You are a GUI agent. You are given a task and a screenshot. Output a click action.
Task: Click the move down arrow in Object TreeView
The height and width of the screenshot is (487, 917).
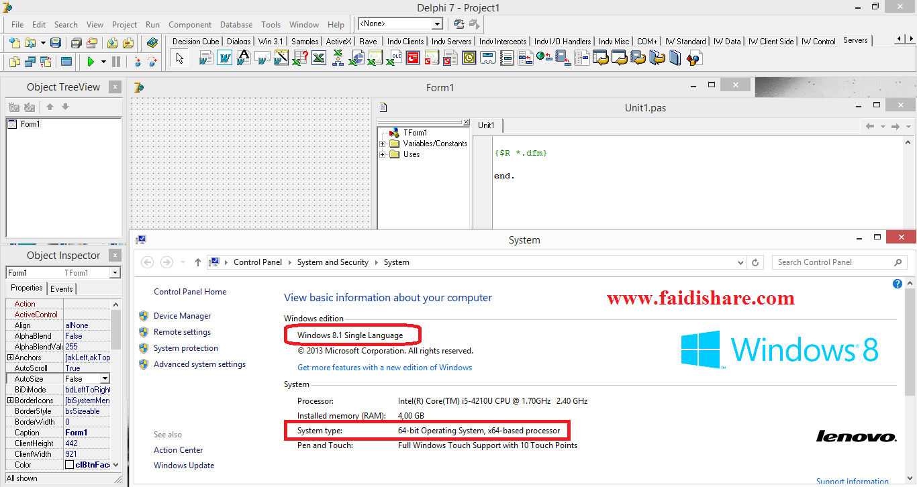click(x=65, y=107)
